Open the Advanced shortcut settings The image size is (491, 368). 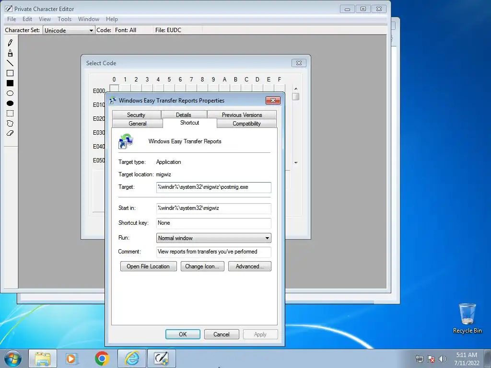click(249, 266)
